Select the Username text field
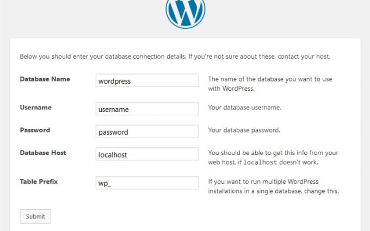This screenshot has width=370, height=231. tap(147, 109)
